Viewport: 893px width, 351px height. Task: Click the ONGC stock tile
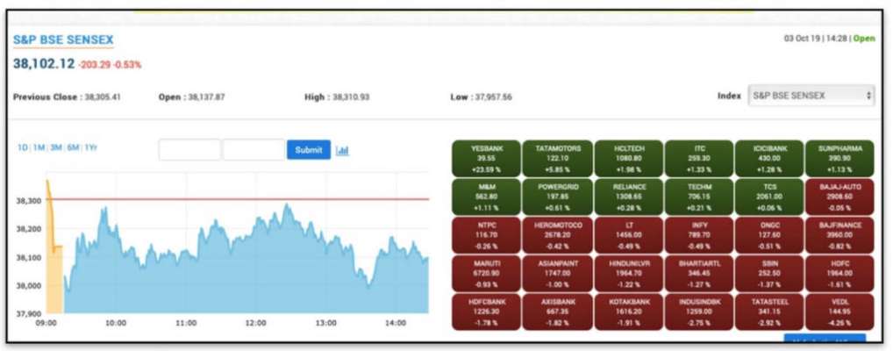coord(770,235)
